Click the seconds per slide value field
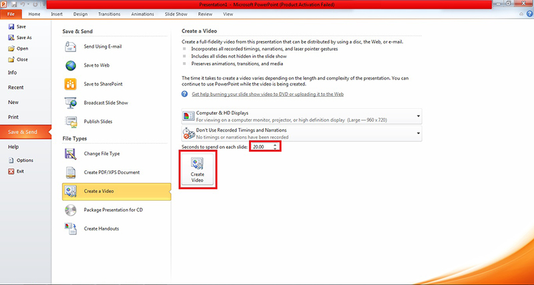The image size is (534, 285). pos(262,147)
